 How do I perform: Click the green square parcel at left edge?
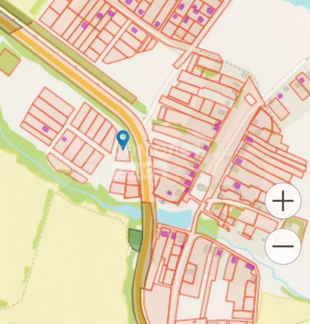(10, 62)
